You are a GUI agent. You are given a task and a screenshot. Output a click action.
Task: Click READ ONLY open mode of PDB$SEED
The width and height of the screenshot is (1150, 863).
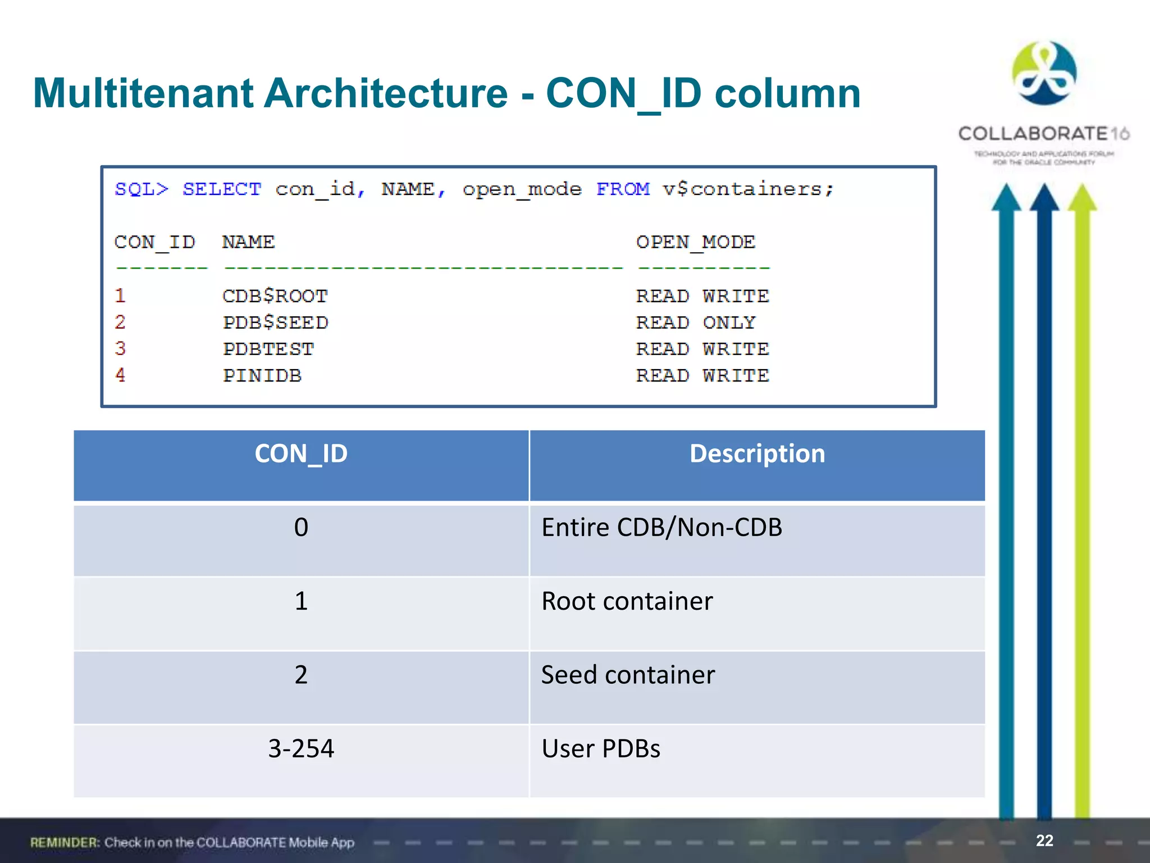coord(696,323)
